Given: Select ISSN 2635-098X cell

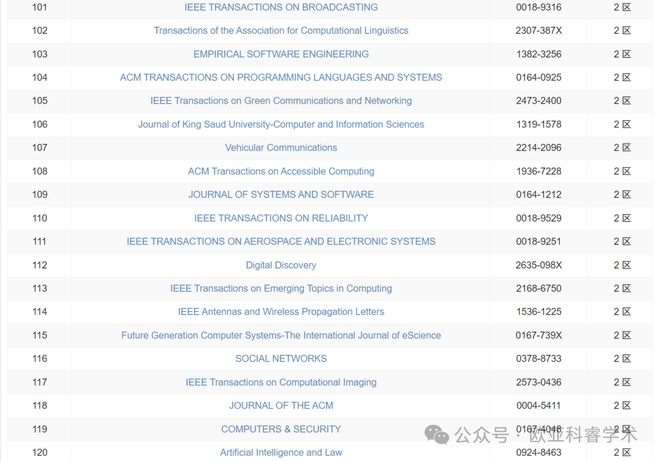Looking at the screenshot, I should (539, 265).
